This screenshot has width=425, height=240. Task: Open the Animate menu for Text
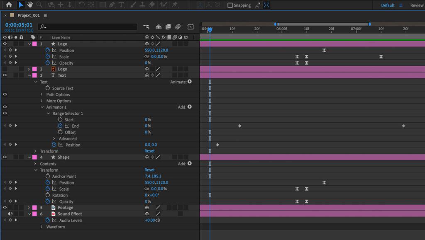pyautogui.click(x=190, y=82)
